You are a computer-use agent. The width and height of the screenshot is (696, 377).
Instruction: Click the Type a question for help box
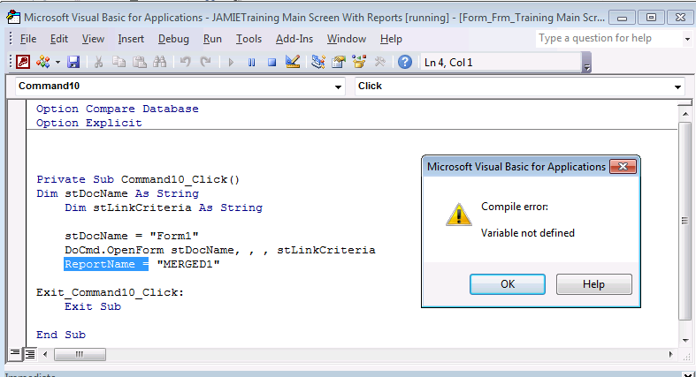coord(608,39)
